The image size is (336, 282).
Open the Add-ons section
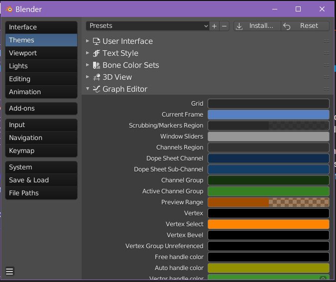(x=41, y=108)
